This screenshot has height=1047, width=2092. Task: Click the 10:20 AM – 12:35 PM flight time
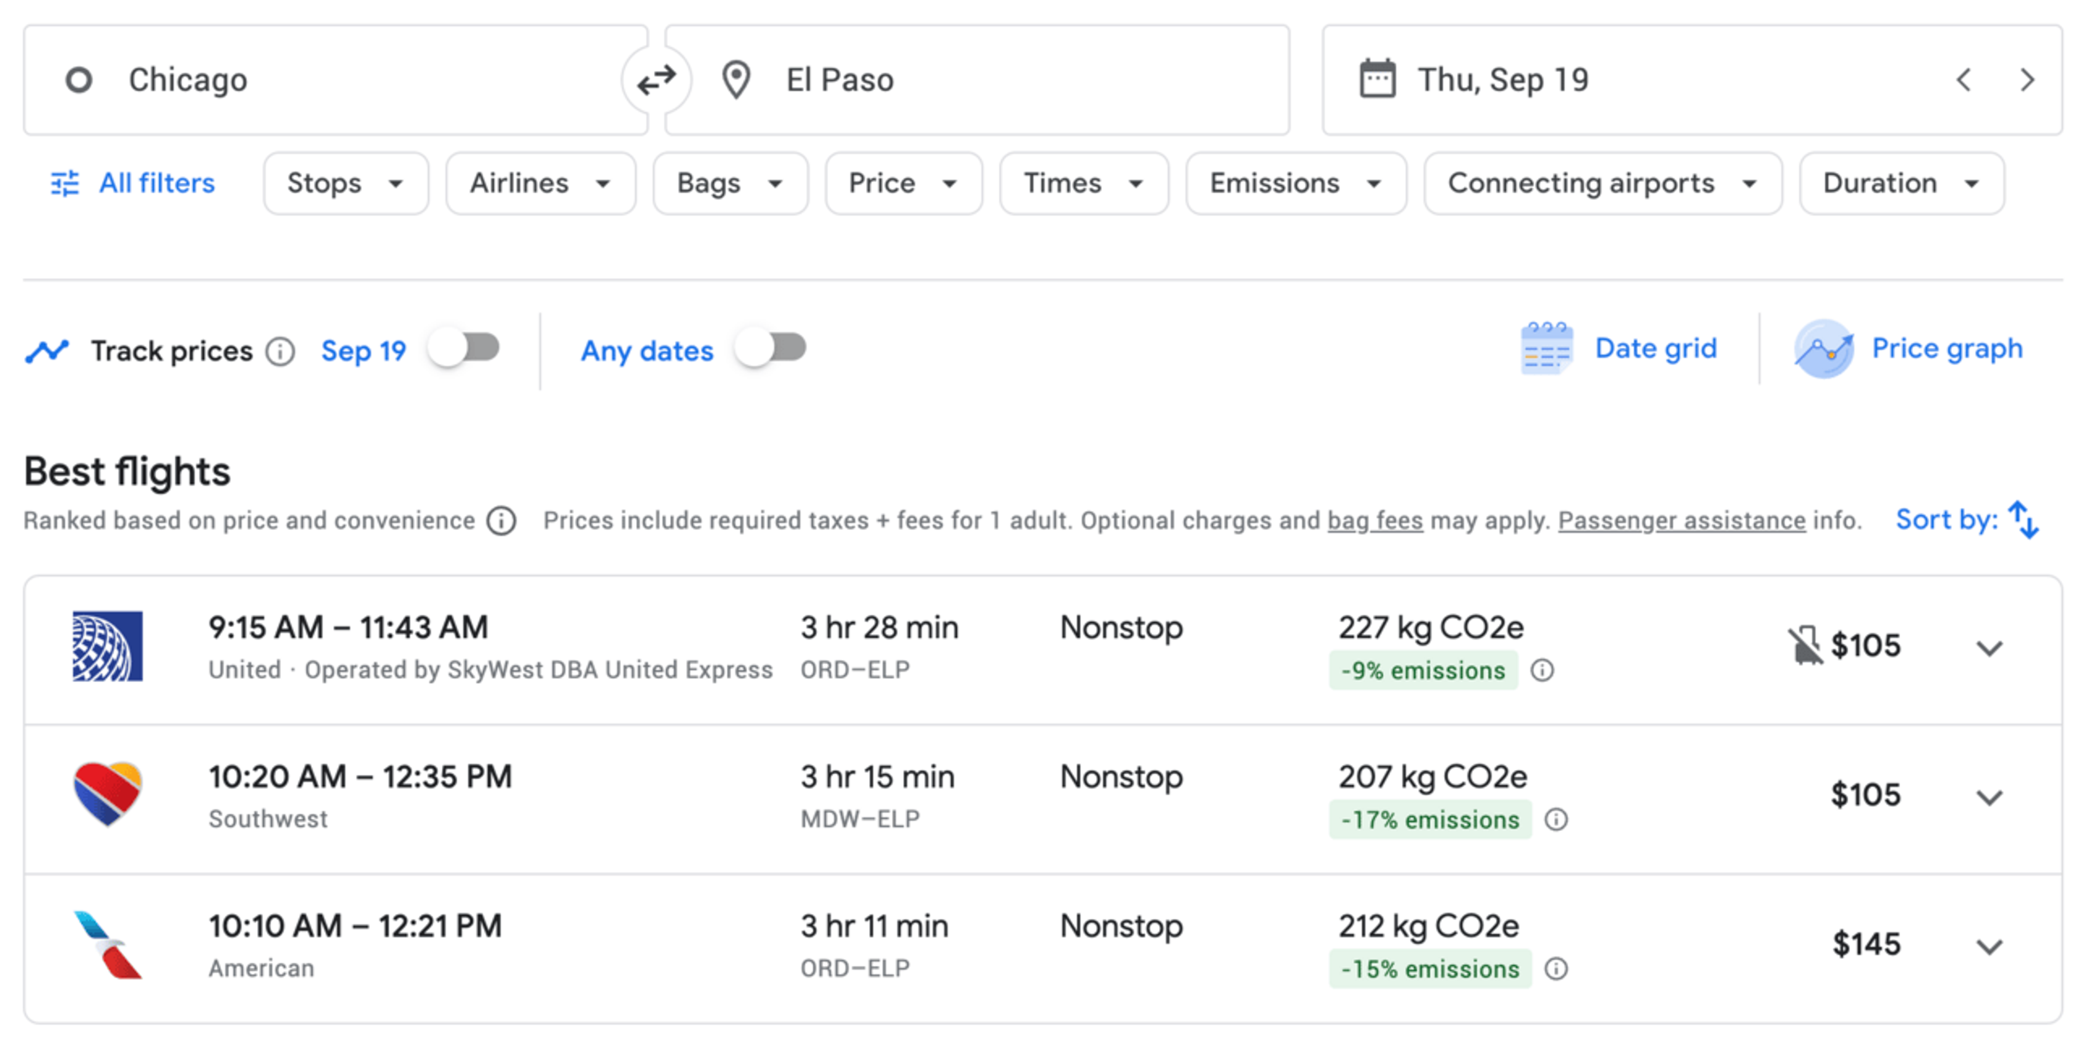pos(360,777)
